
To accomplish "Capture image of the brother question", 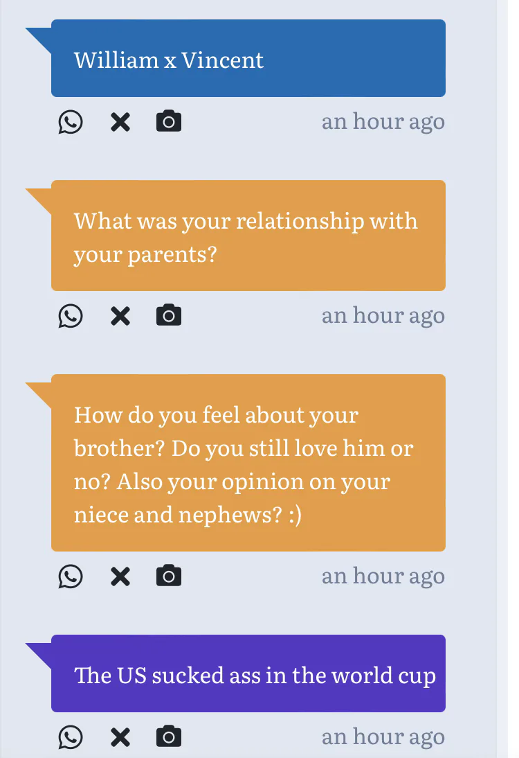I will point(169,576).
